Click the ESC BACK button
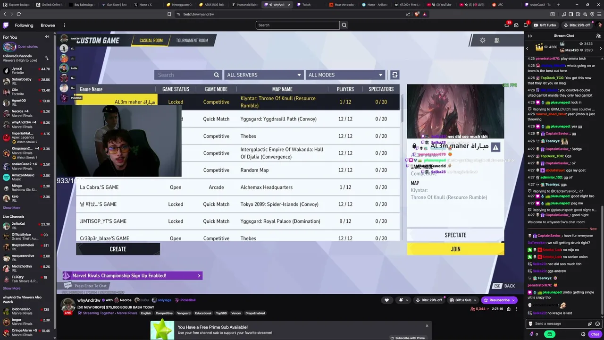 point(504,286)
